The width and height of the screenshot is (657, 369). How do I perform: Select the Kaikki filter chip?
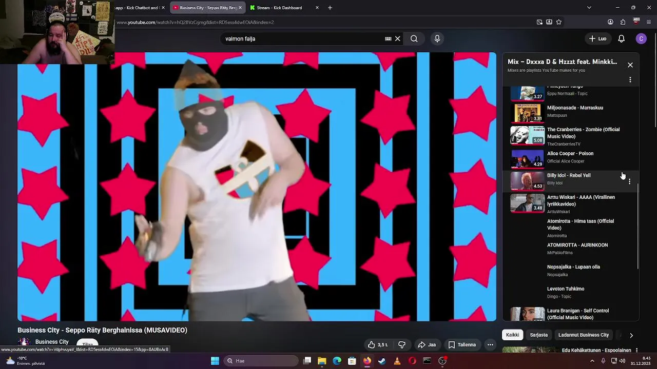point(512,335)
